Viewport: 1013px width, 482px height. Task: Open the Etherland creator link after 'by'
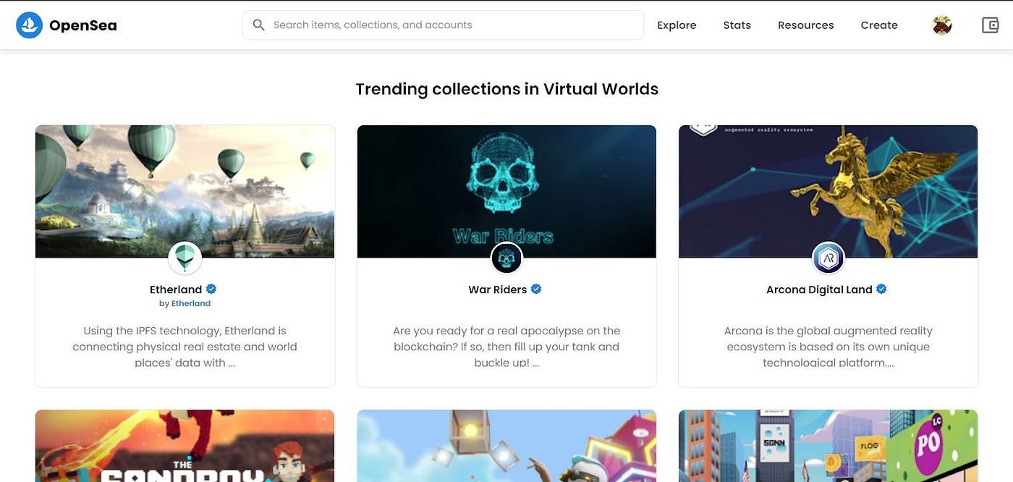pos(191,304)
